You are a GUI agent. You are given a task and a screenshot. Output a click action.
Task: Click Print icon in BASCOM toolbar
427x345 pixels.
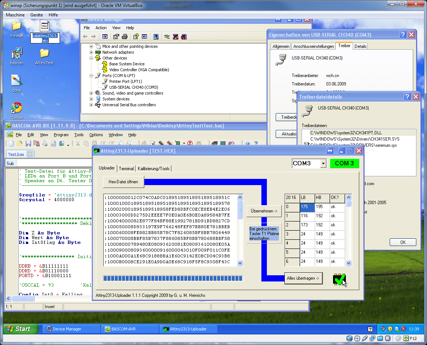point(45,143)
